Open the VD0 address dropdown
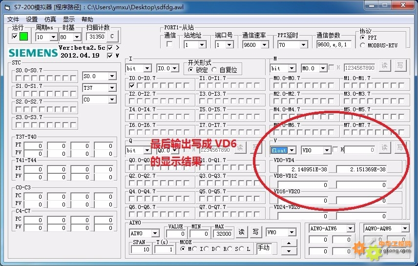418x266 pixels. [327, 150]
